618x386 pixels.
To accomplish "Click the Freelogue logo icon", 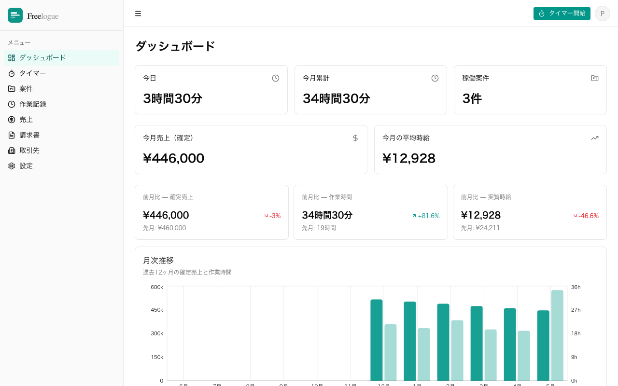I will pos(15,15).
